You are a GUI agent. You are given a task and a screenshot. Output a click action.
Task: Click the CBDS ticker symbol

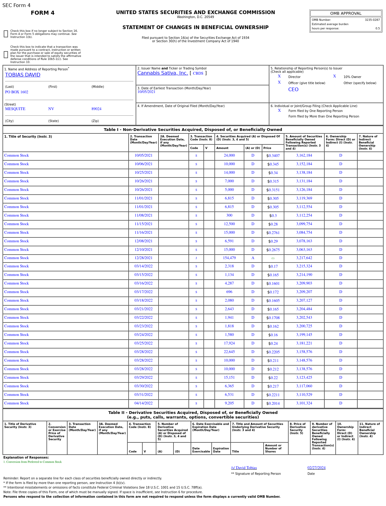click(198, 73)
